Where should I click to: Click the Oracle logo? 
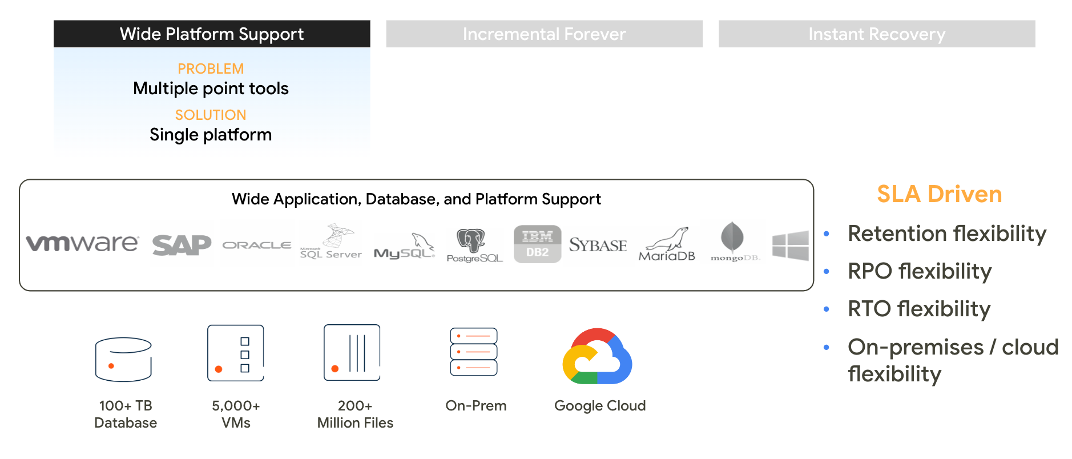tap(257, 245)
